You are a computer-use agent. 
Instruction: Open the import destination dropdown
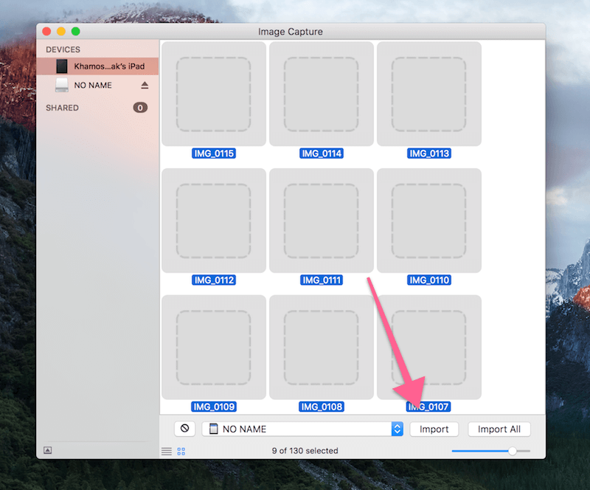coord(302,429)
